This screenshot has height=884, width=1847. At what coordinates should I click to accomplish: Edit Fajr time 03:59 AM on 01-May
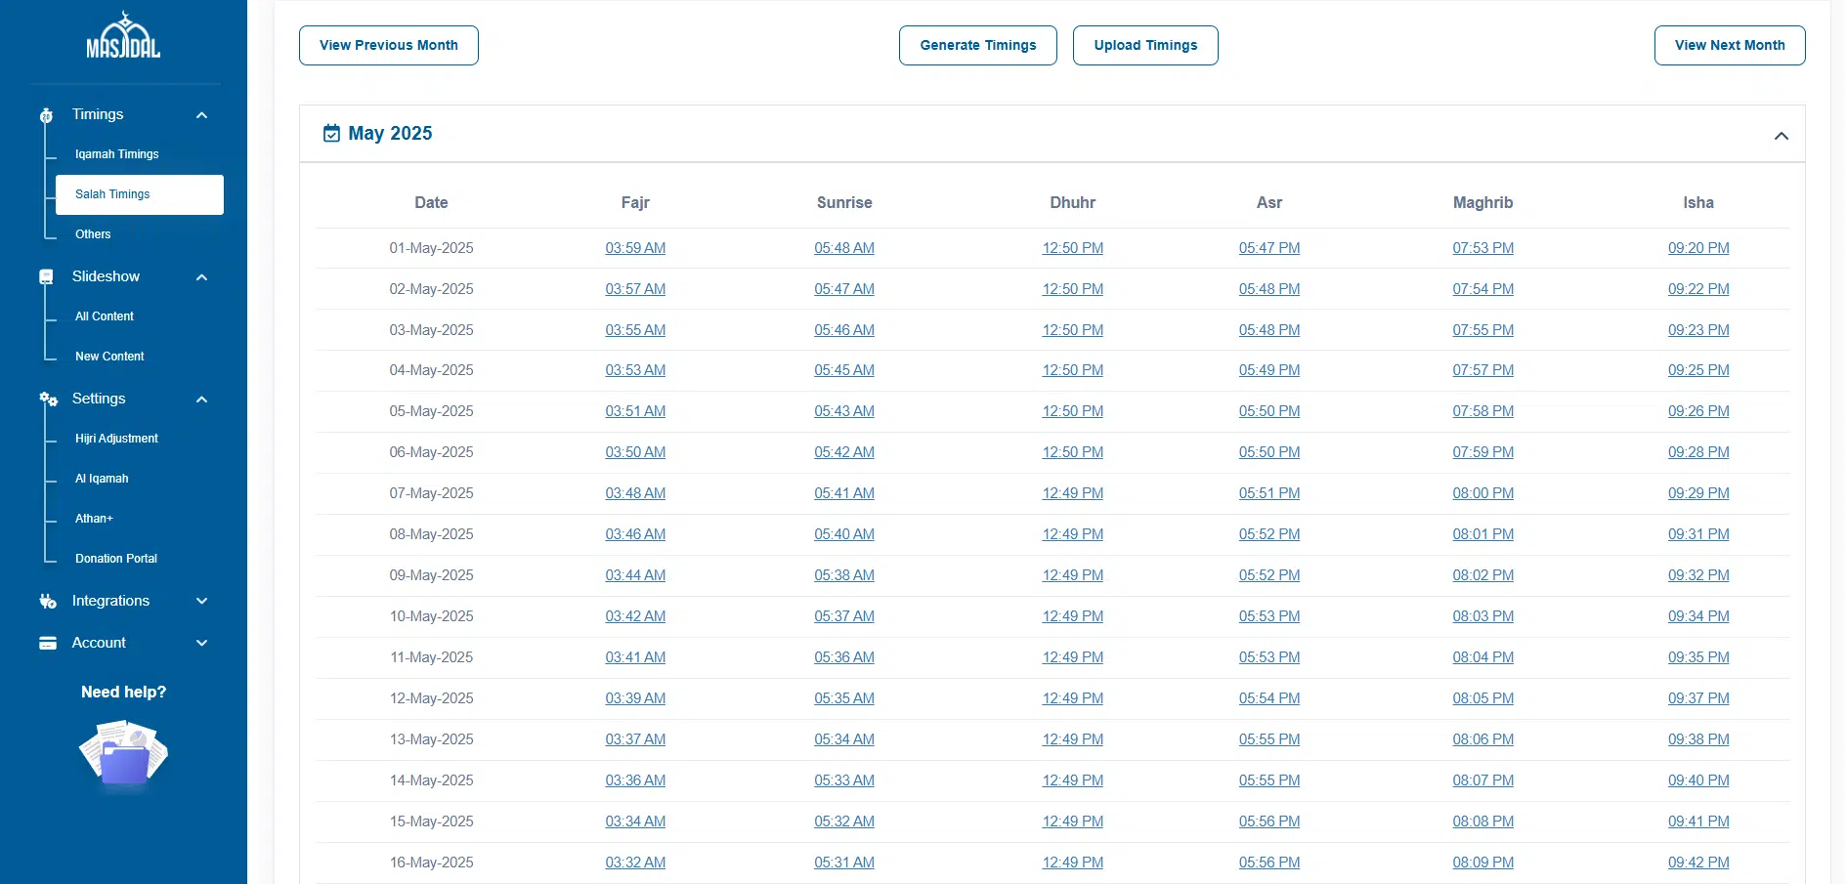[635, 248]
